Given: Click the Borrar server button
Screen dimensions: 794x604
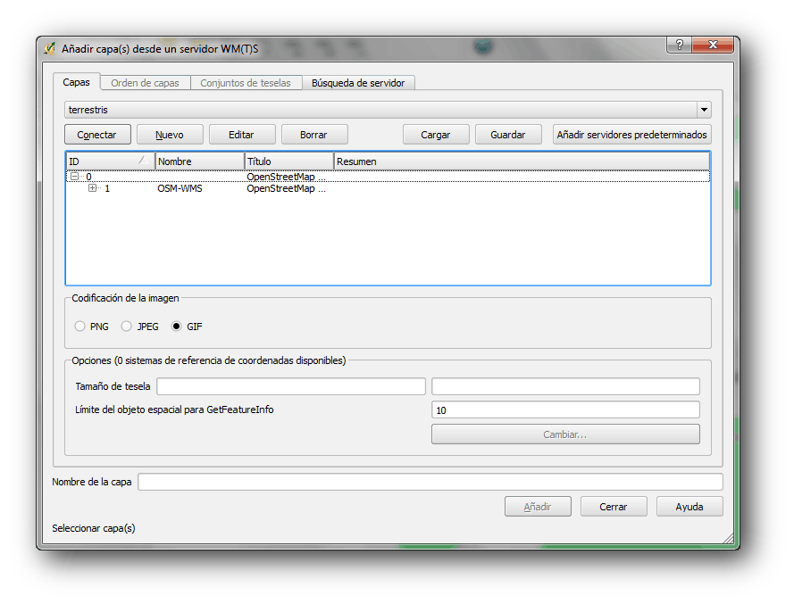Looking at the screenshot, I should point(313,135).
